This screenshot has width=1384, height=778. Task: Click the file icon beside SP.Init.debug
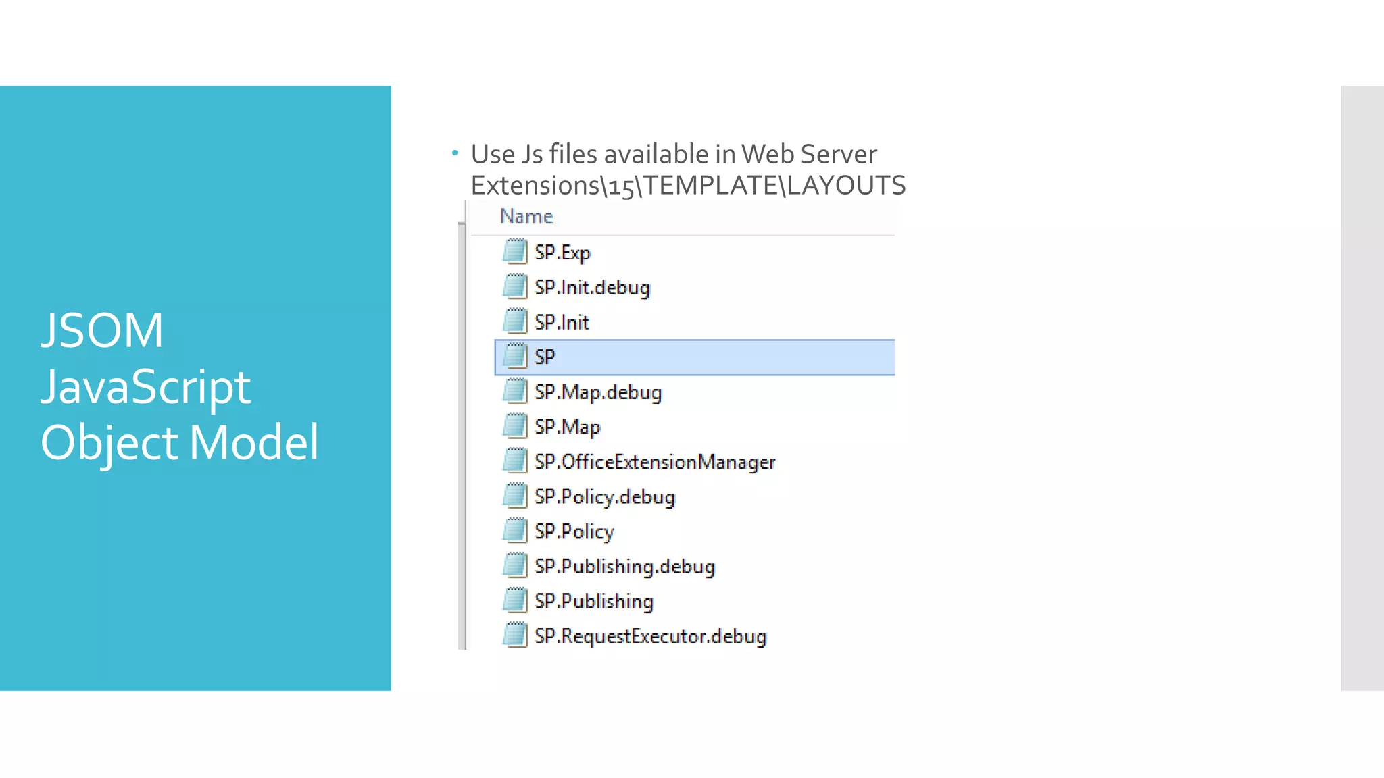(x=515, y=286)
